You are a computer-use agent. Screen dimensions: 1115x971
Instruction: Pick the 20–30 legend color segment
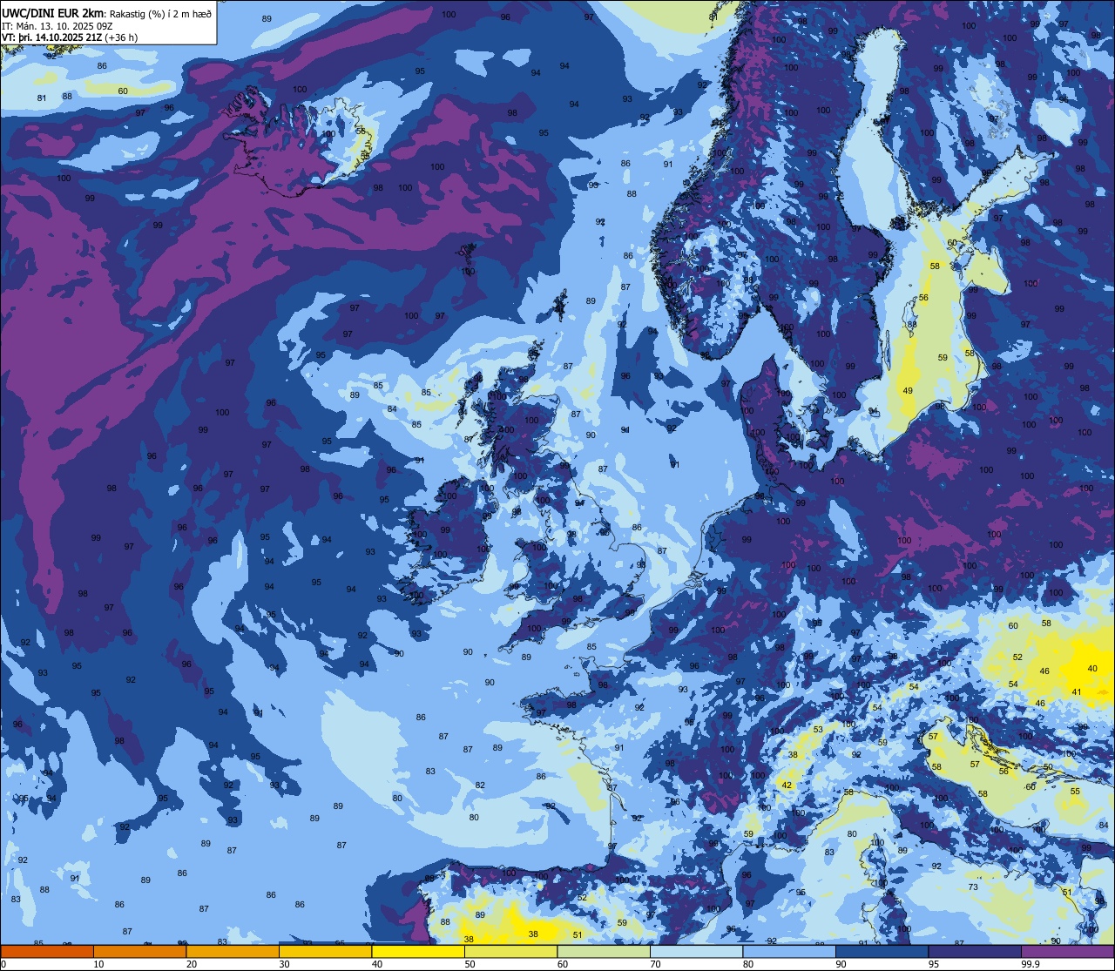[233, 951]
